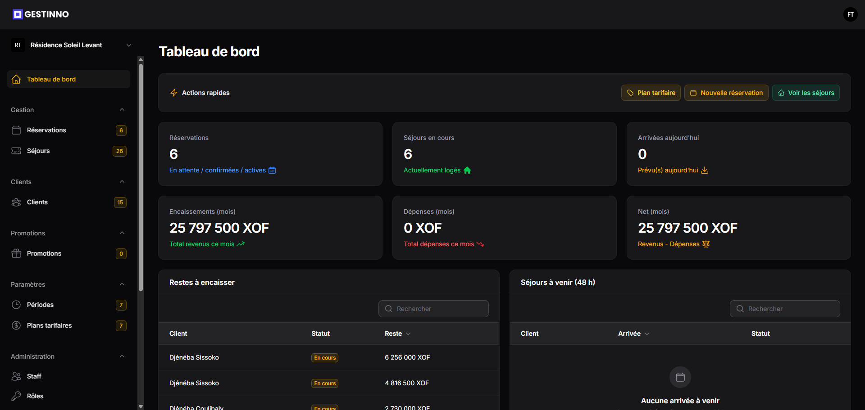Image resolution: width=865 pixels, height=410 pixels.
Task: Click the Staff users icon in sidebar
Action: pyautogui.click(x=16, y=376)
